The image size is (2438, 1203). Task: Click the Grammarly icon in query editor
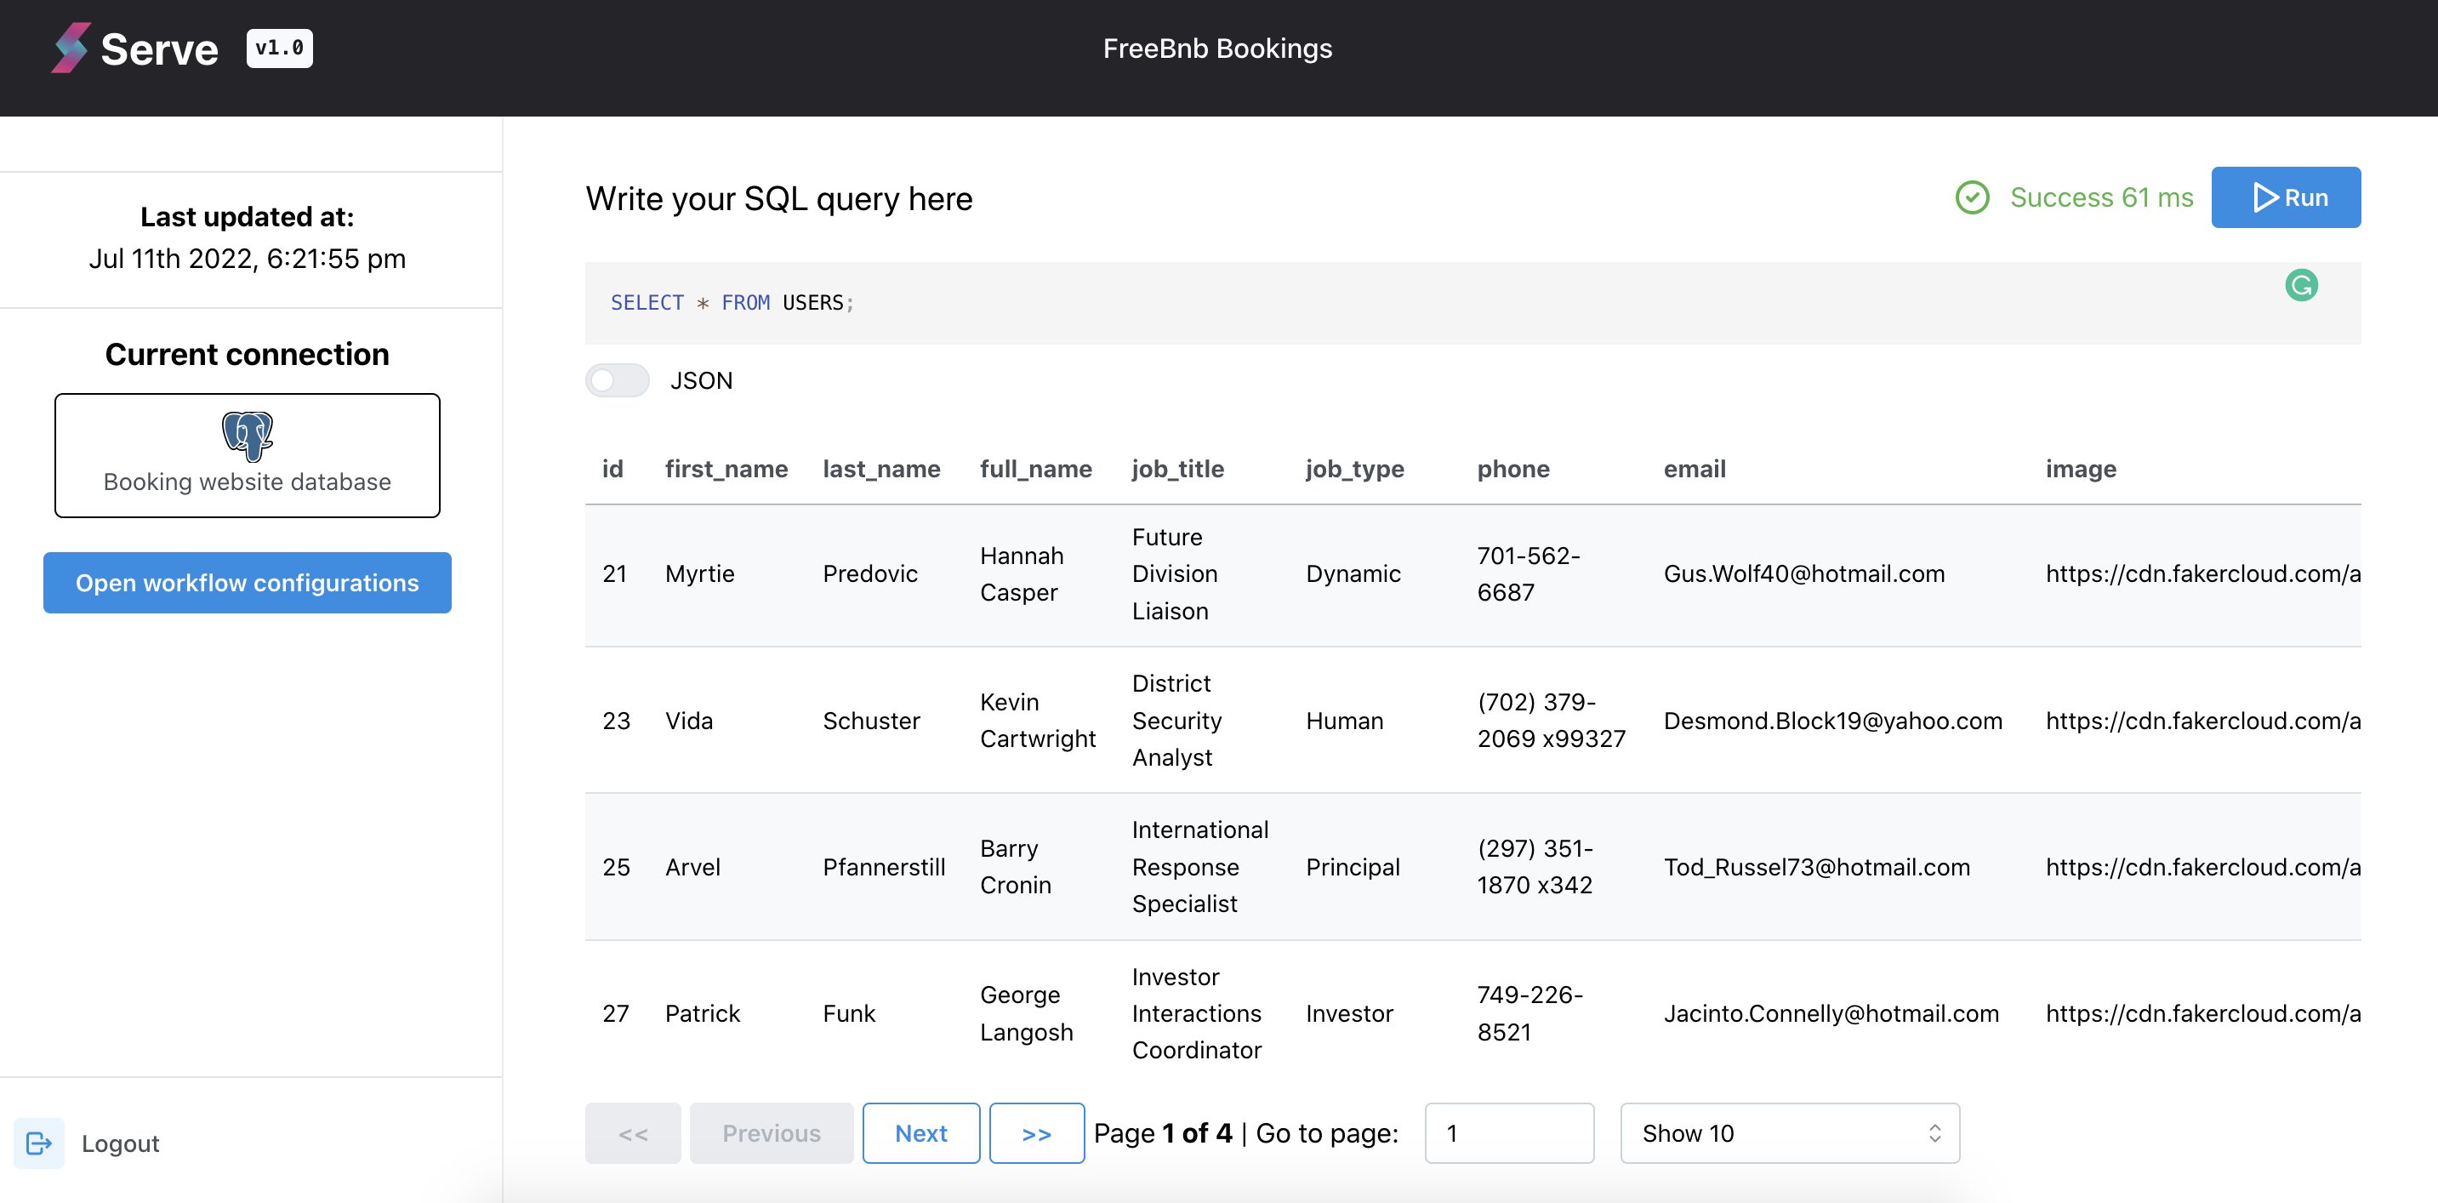pos(2301,285)
